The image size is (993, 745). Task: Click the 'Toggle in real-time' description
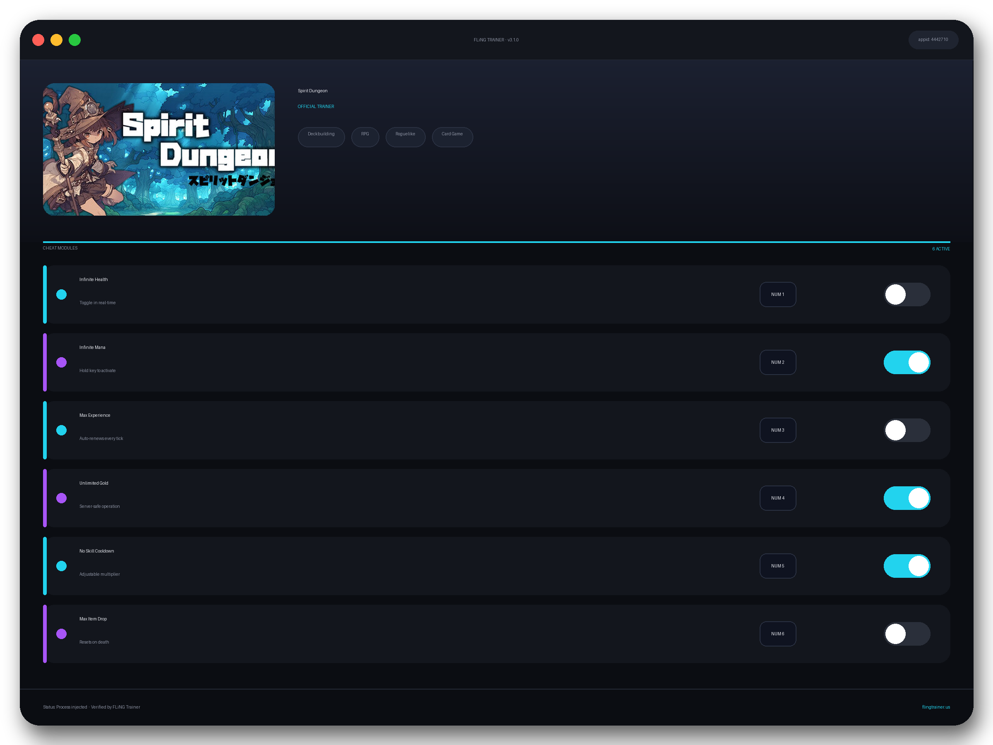[x=97, y=303]
